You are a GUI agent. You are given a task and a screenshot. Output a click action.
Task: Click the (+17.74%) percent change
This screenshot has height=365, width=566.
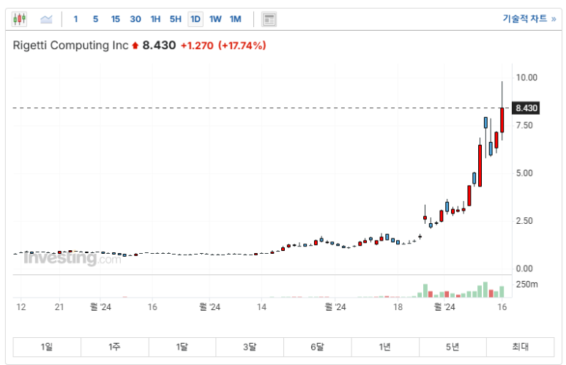(x=242, y=46)
